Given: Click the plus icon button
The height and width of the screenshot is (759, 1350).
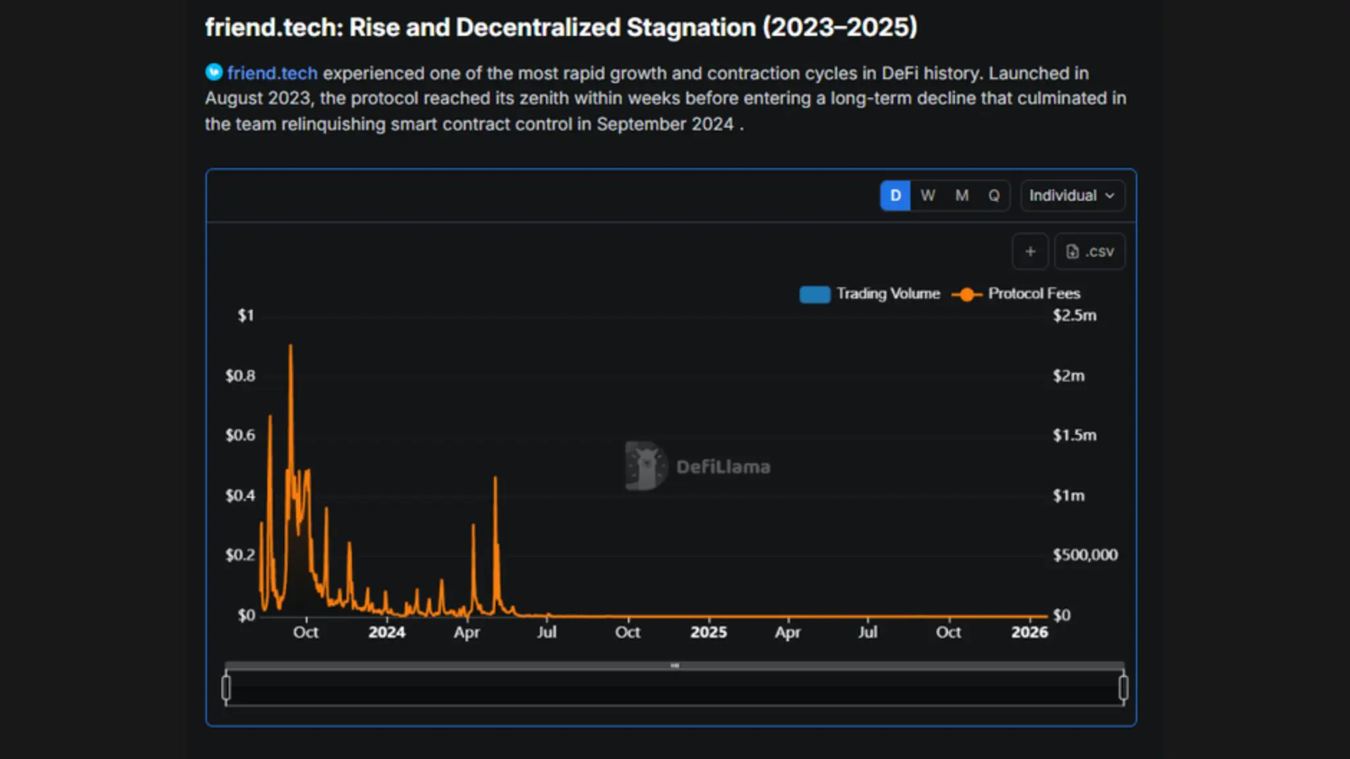Looking at the screenshot, I should pyautogui.click(x=1030, y=252).
